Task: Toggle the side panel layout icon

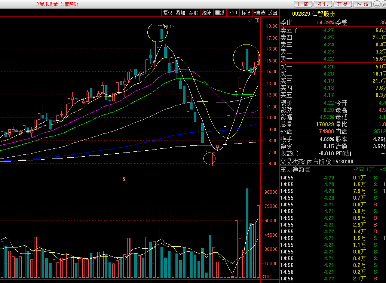Action: 257,21
